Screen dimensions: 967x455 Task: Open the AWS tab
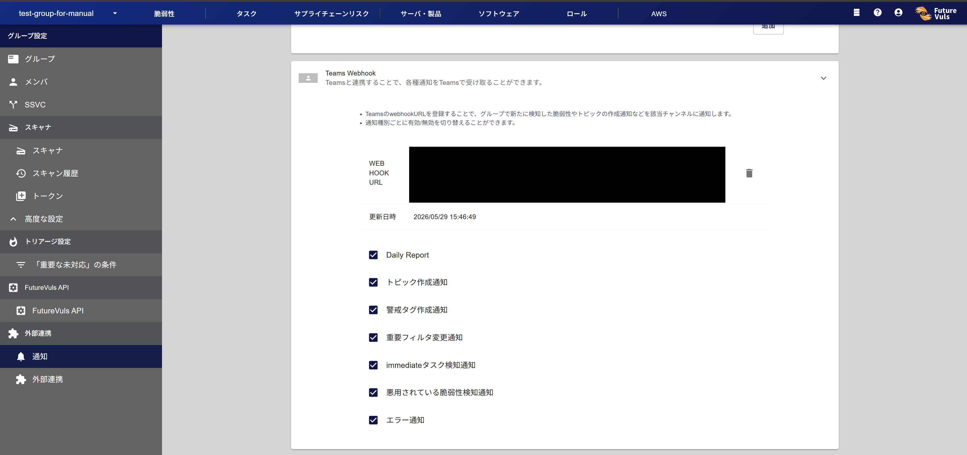coord(659,14)
